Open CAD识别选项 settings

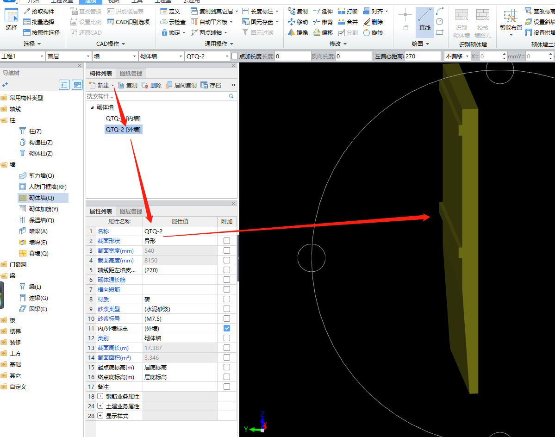129,22
